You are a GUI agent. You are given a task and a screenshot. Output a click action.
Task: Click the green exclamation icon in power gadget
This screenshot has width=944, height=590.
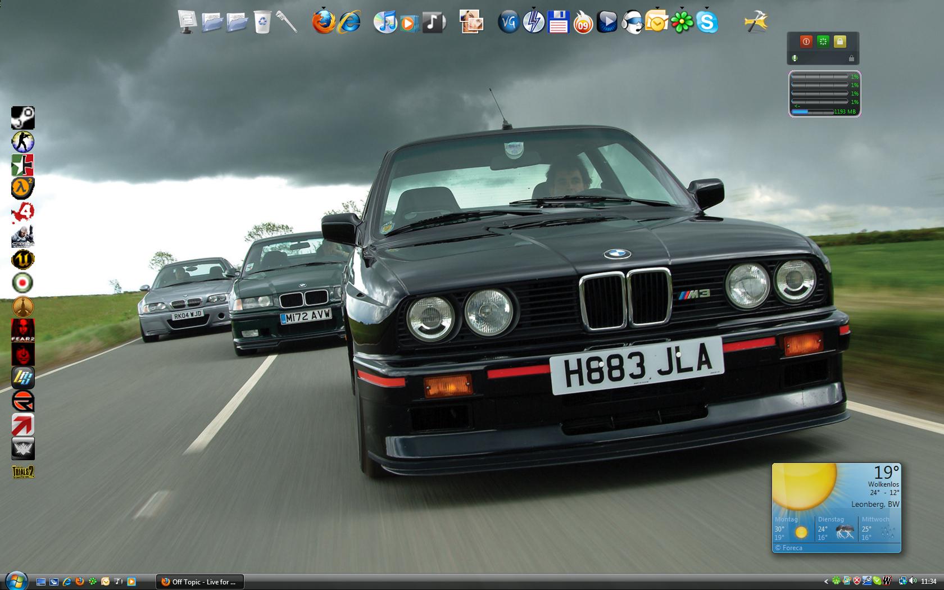click(795, 58)
